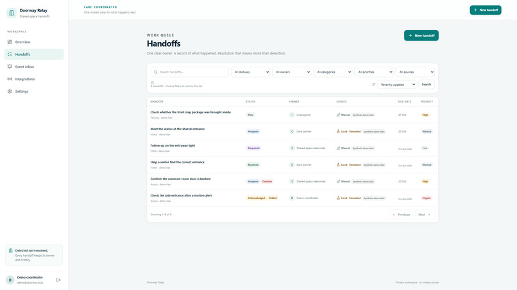Click the Stalled badge
Screen dimensions: 517x290
pos(273,198)
